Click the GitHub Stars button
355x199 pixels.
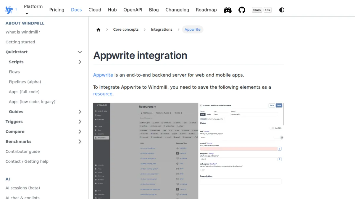pos(257,10)
